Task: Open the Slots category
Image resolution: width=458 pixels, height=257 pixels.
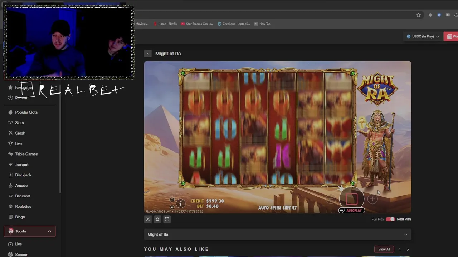Action: click(x=19, y=122)
